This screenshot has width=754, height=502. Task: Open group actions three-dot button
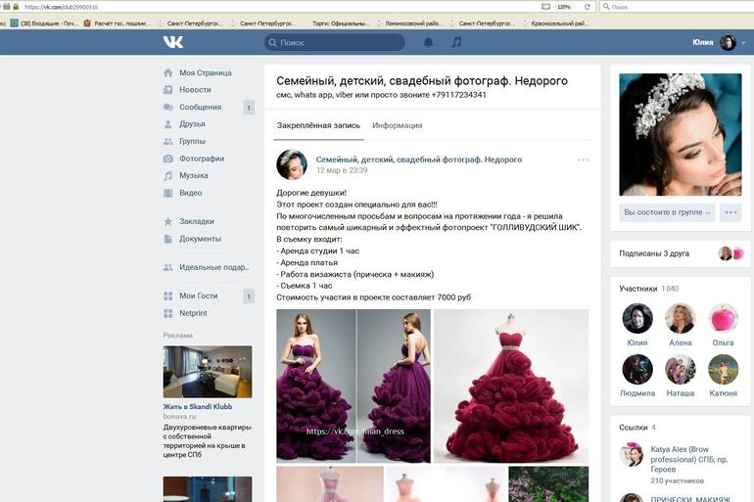730,211
